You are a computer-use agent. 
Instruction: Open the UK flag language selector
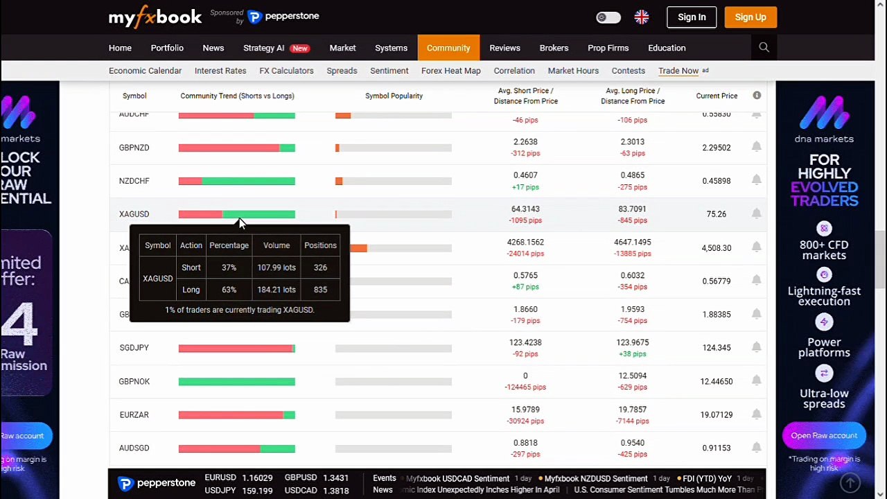coord(642,17)
